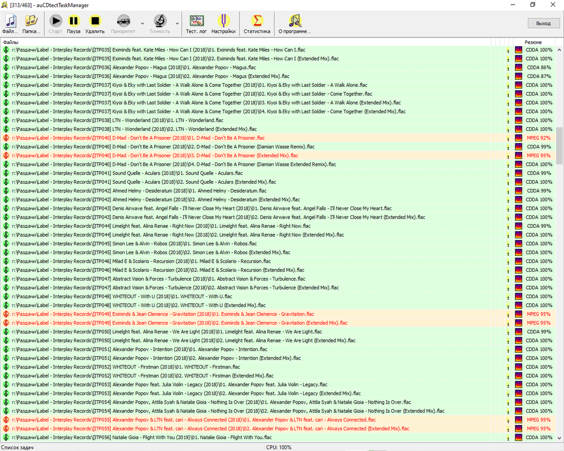Click the Резюме column header

(533, 42)
